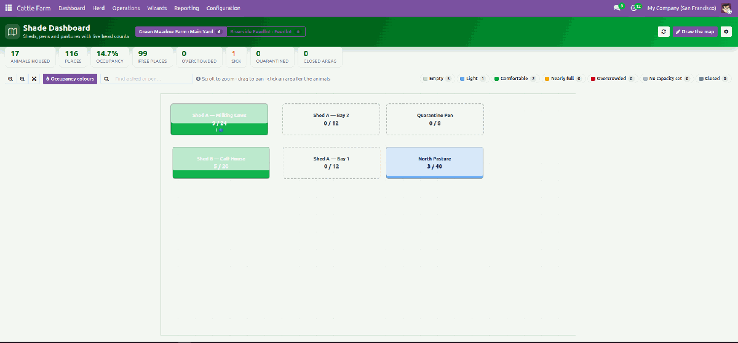
Task: Click the Nearly full legend swatch
Action: coord(547,79)
